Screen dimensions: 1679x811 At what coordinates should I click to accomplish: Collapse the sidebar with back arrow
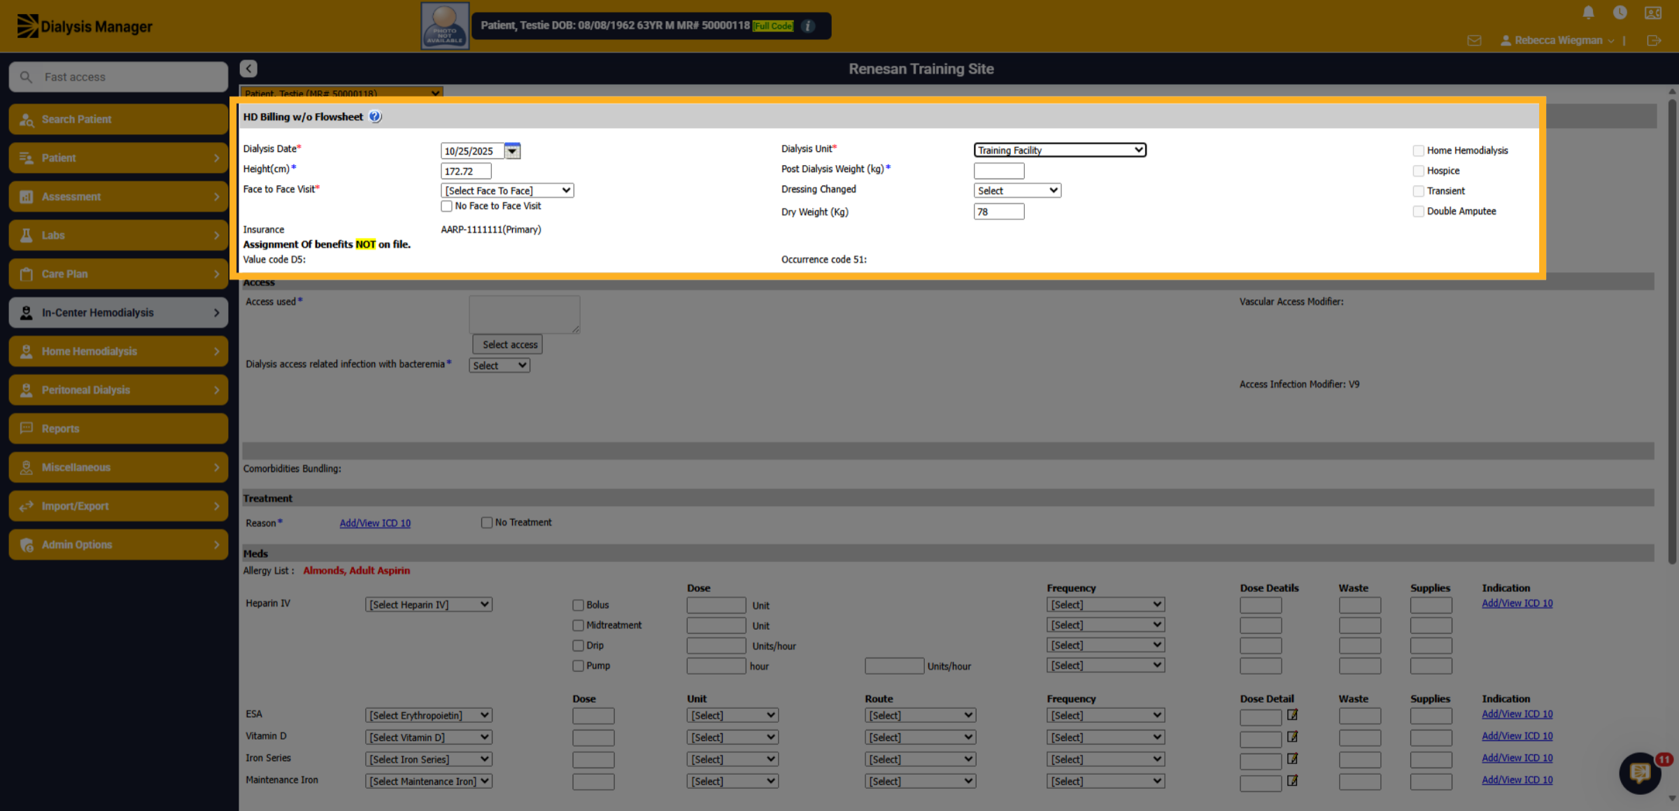click(248, 69)
